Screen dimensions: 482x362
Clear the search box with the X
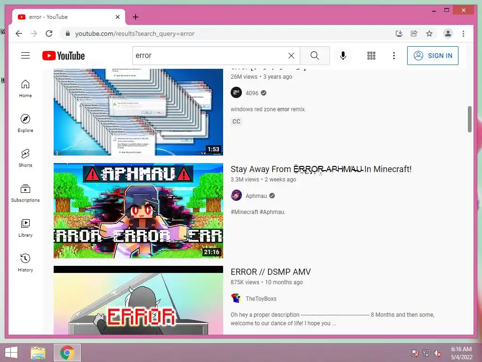click(x=291, y=56)
